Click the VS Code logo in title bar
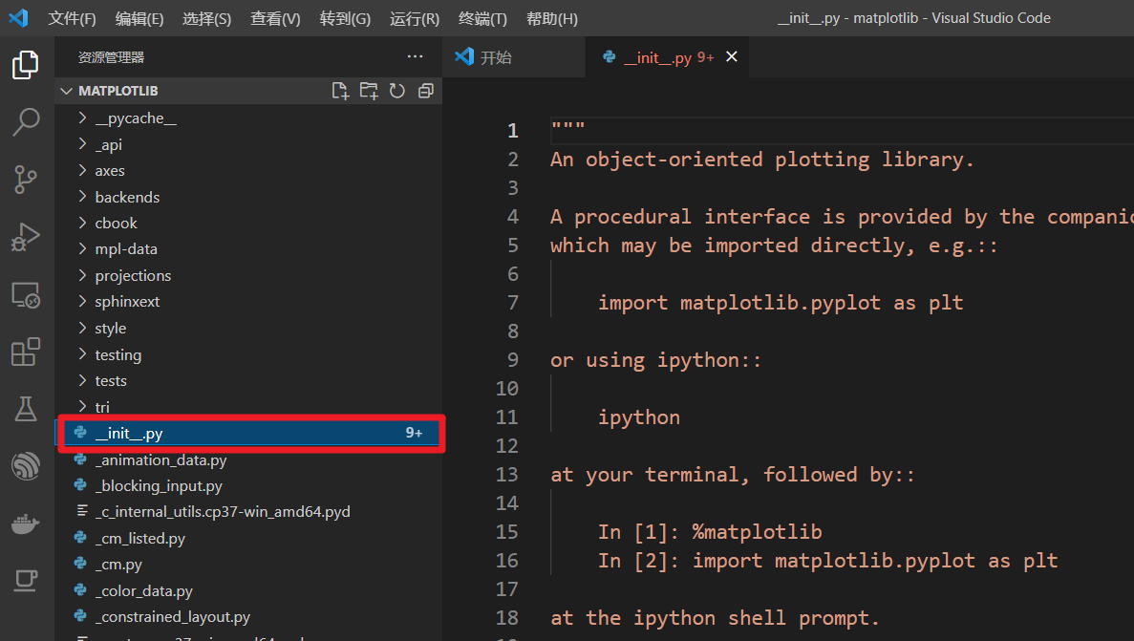 coord(19,17)
